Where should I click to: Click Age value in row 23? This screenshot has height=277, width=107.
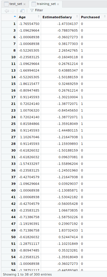29,110
